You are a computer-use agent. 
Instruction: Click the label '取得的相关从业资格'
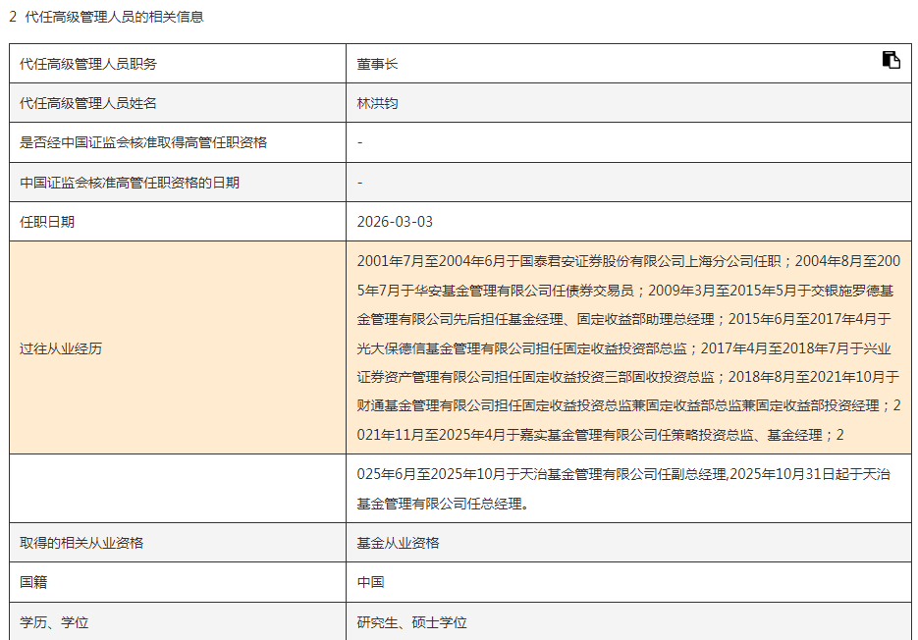[81, 543]
